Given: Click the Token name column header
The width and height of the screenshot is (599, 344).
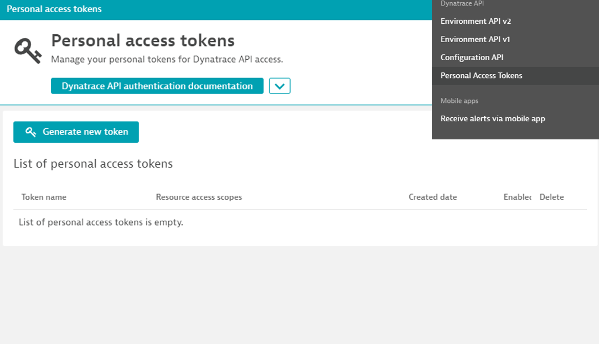Looking at the screenshot, I should coord(44,197).
